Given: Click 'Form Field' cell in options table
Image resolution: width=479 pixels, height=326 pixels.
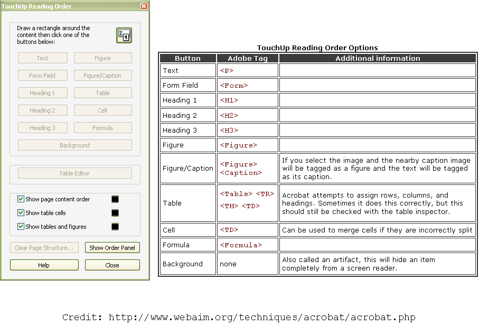Looking at the screenshot, I should 188,85.
